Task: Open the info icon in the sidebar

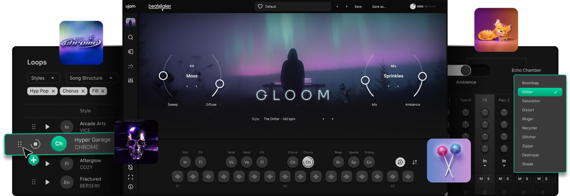Action: point(131,187)
